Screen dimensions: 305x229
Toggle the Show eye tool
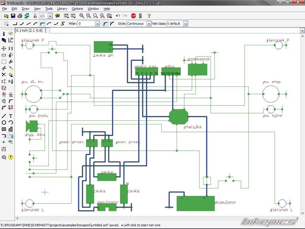coord(11,34)
